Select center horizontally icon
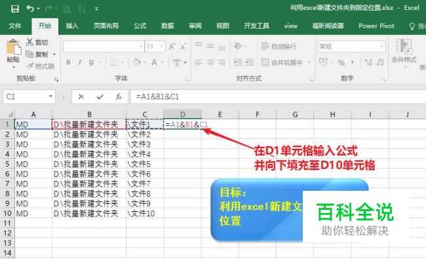Image resolution: width=426 pixels, height=259 pixels. coord(210,62)
